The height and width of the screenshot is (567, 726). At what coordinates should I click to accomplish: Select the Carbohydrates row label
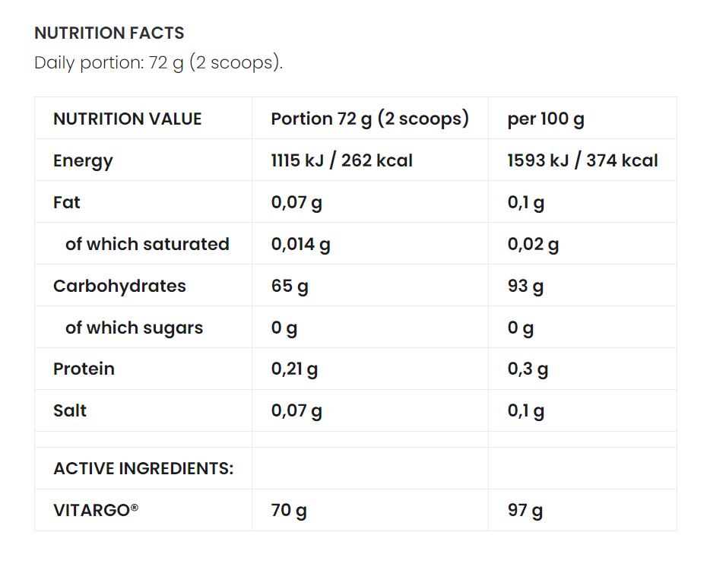click(x=119, y=287)
